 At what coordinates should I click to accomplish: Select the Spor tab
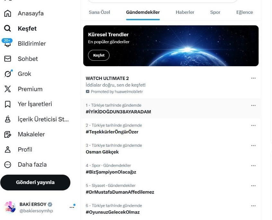pyautogui.click(x=215, y=12)
